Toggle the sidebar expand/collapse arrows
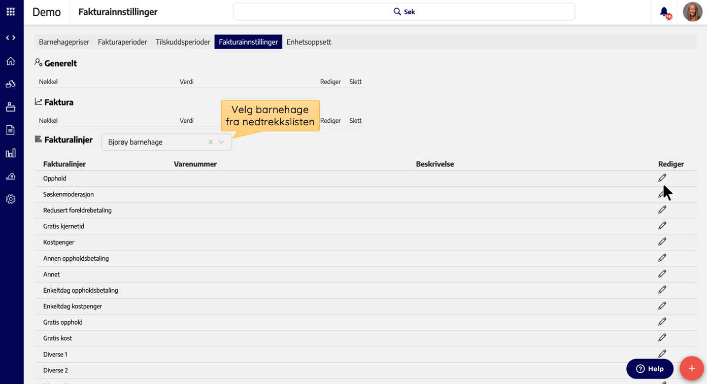The width and height of the screenshot is (707, 384). point(11,38)
